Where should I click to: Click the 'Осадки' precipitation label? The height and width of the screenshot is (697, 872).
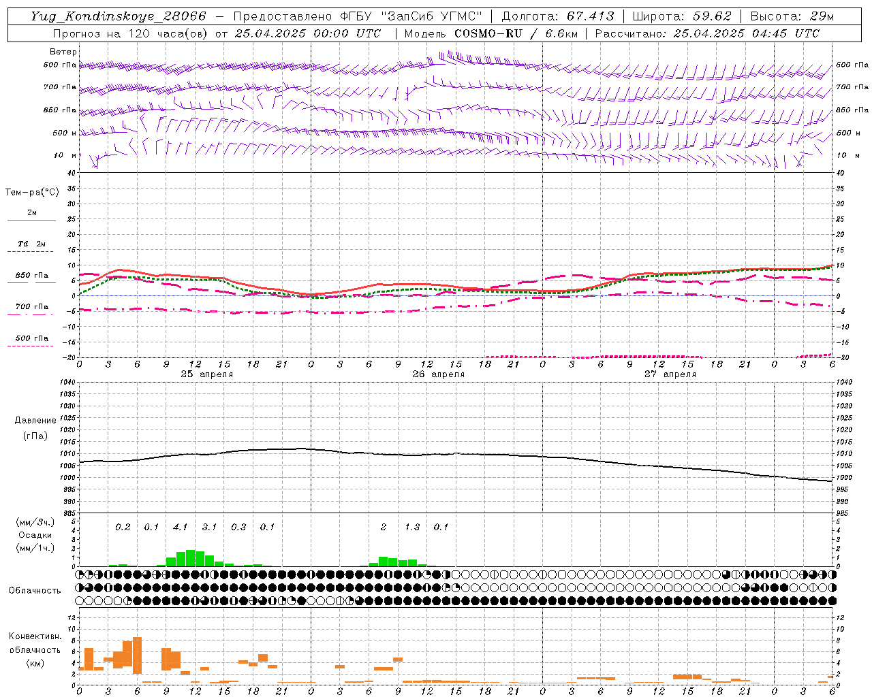click(35, 535)
